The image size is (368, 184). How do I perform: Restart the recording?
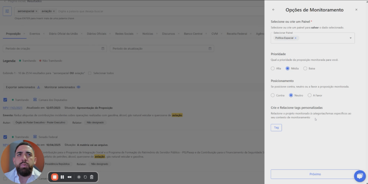[x=85, y=177]
